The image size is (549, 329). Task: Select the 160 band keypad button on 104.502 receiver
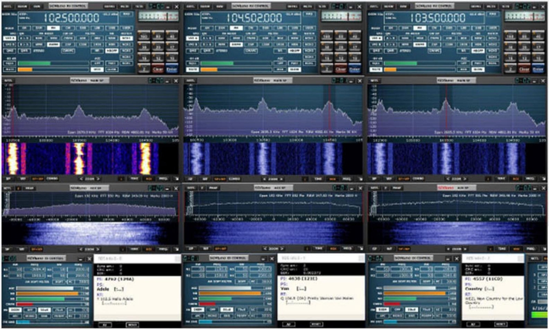pyautogui.click(x=327, y=36)
